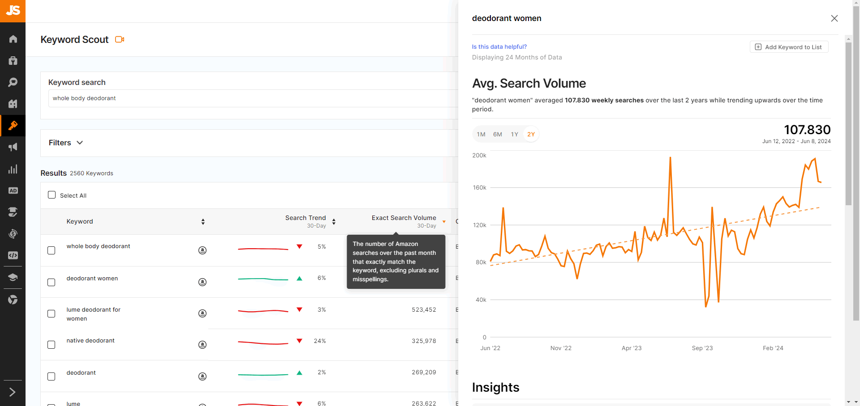Click the Jungle Scout JS logo
This screenshot has width=860, height=406.
13,11
